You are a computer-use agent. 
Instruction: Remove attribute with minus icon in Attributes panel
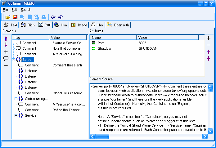point(209,45)
